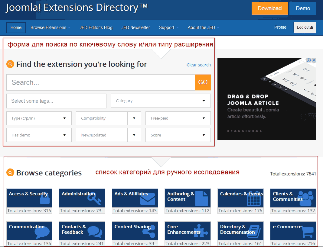The height and width of the screenshot is (247, 323).
Task: Open the Free/paid dropdown
Action: point(178,118)
